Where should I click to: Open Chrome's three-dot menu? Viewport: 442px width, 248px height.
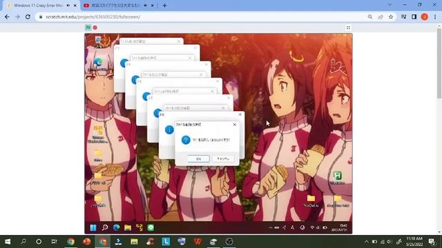point(435,17)
